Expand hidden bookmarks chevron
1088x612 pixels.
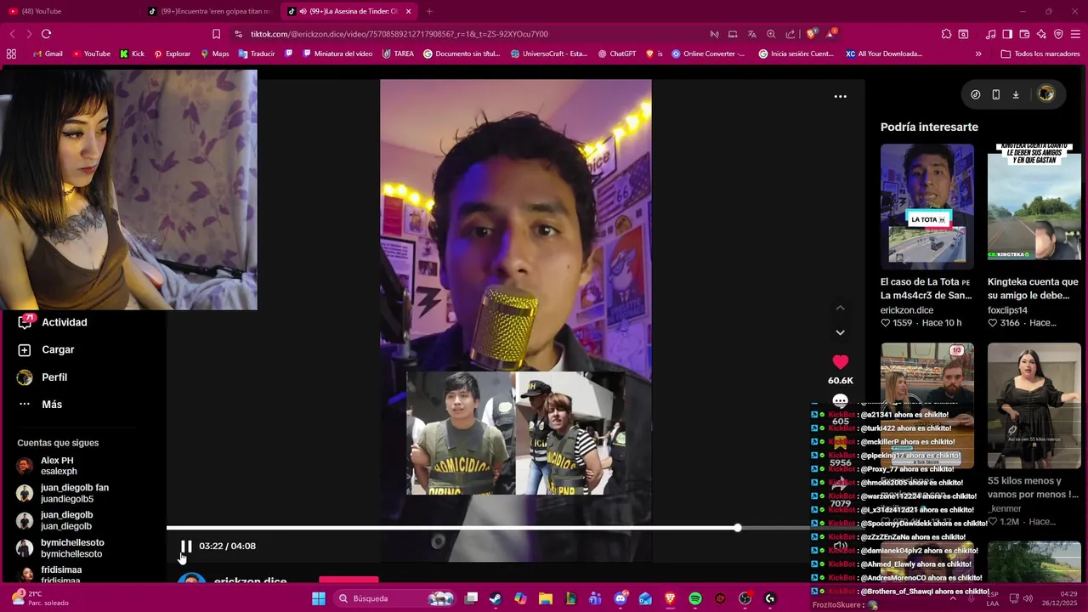(x=978, y=54)
